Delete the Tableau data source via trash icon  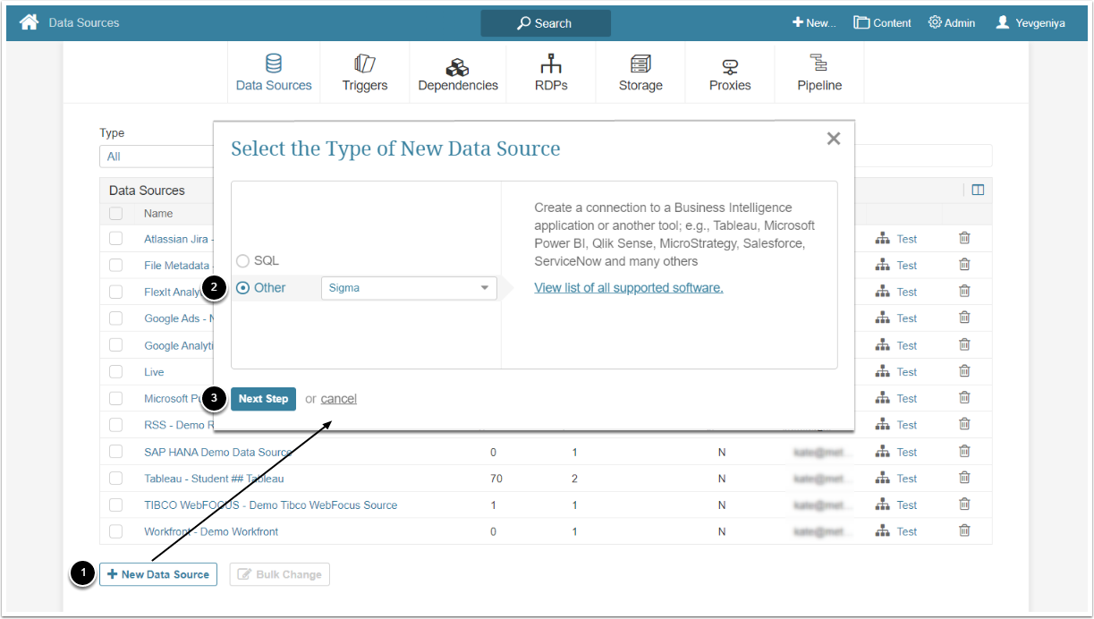(x=964, y=478)
